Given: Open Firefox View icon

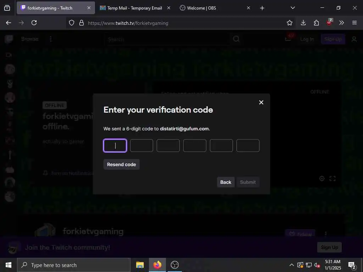Looking at the screenshot, I should click(7, 8).
